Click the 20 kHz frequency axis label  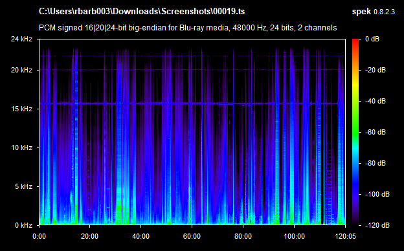[21, 70]
